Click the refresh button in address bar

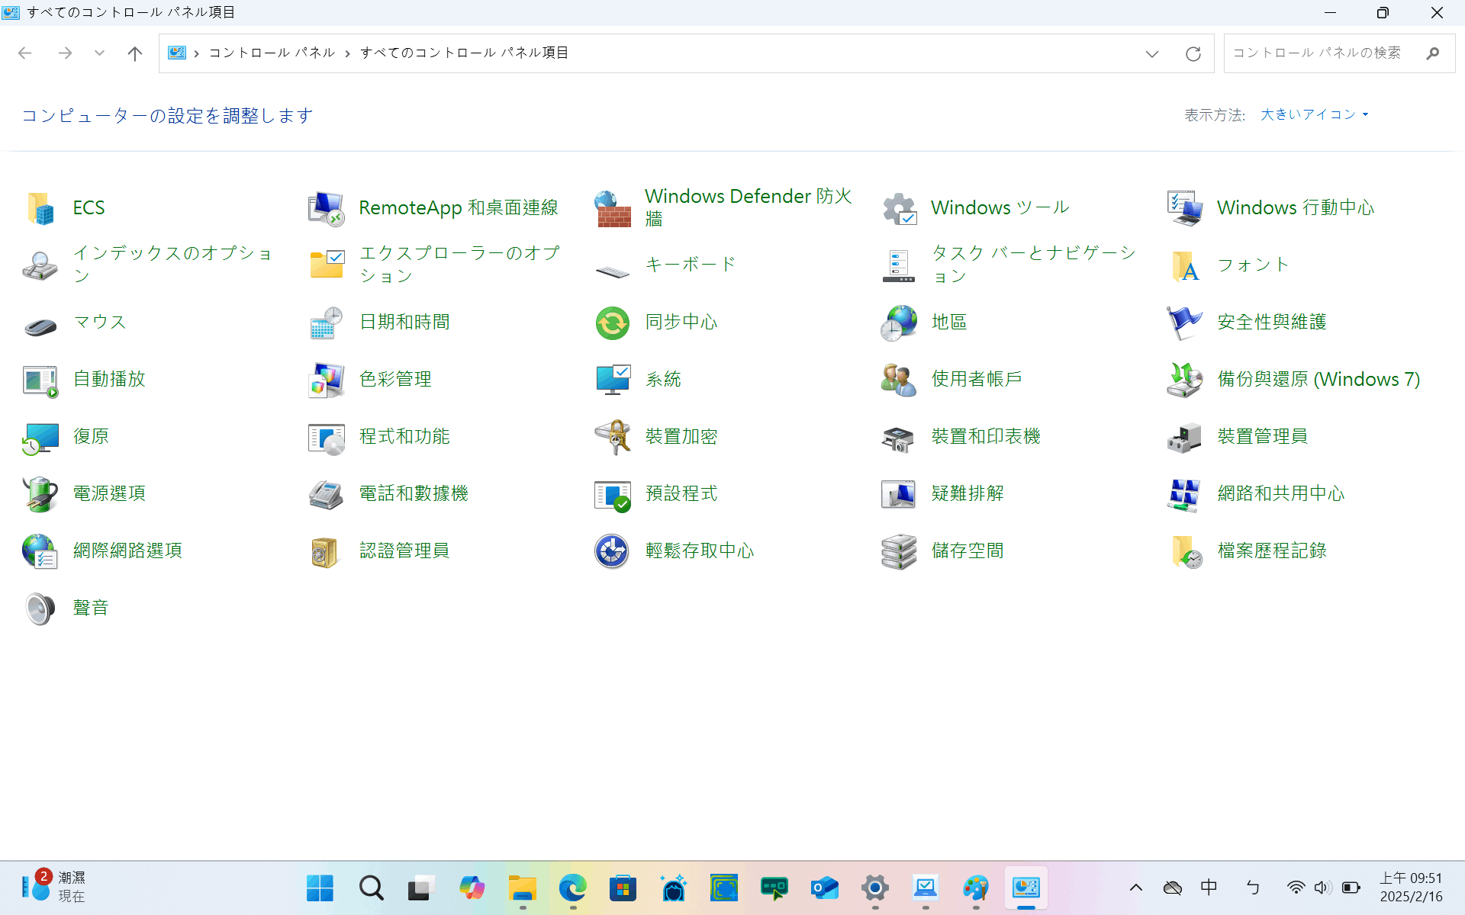(1193, 53)
